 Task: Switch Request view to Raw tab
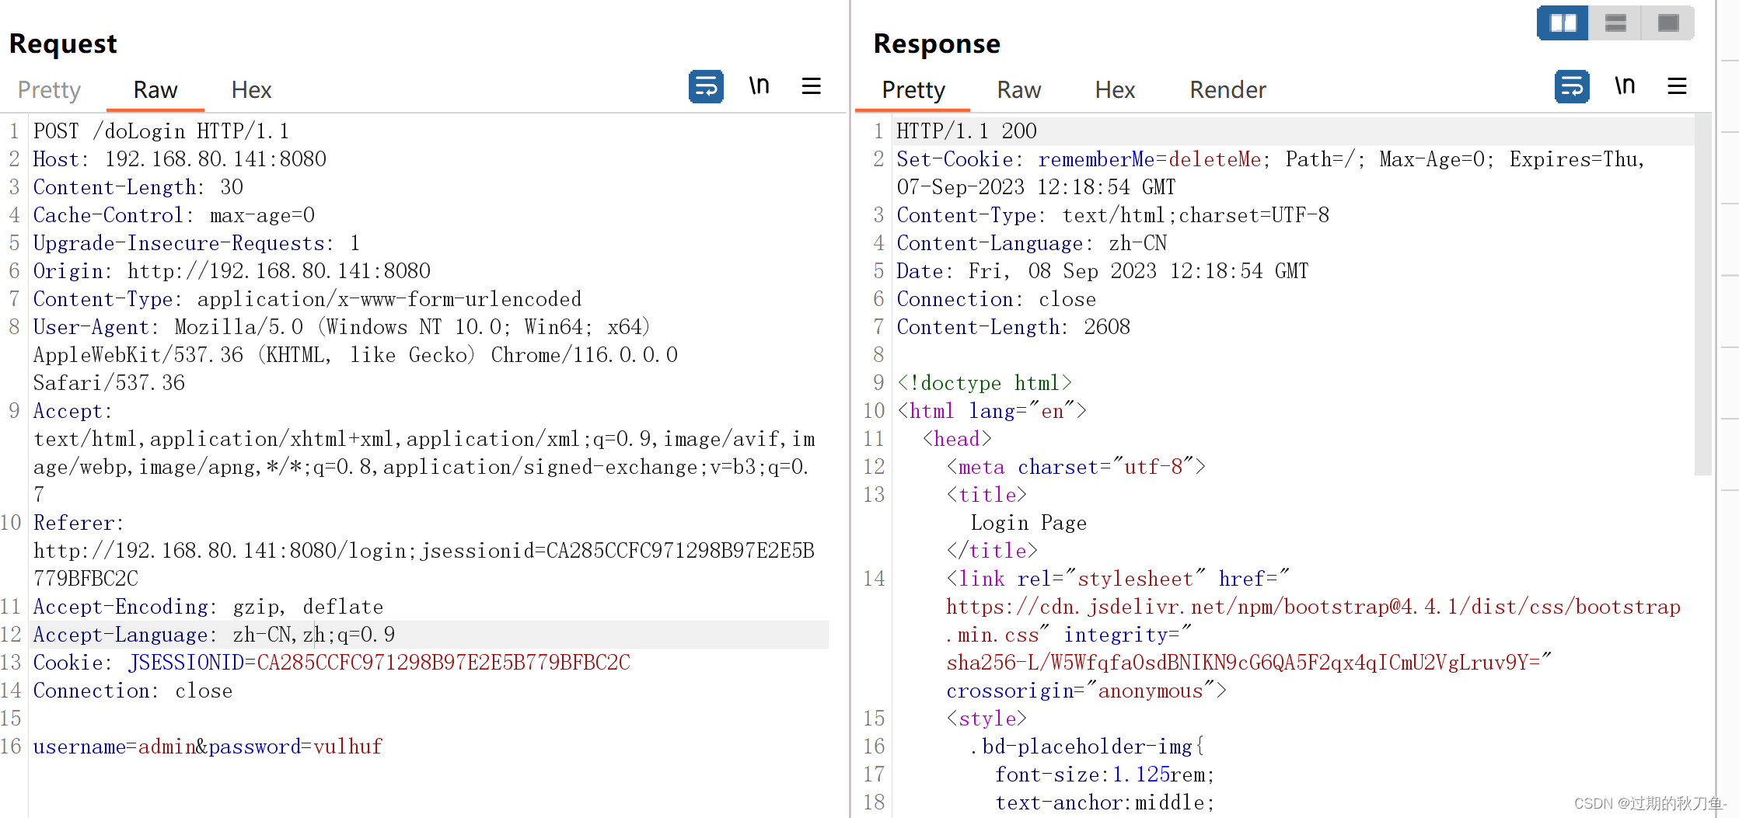click(155, 90)
